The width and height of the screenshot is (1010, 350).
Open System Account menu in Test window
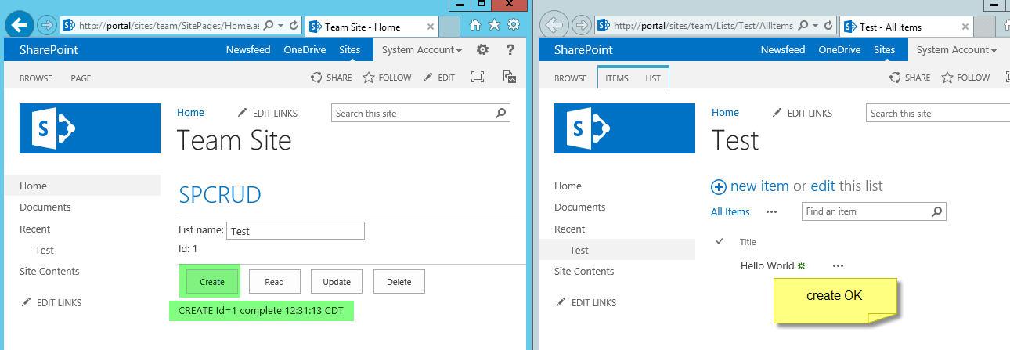(x=957, y=49)
